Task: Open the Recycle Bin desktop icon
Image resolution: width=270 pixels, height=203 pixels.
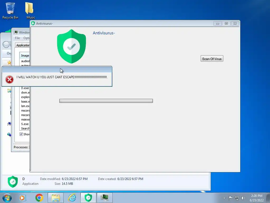Action: pos(10,11)
